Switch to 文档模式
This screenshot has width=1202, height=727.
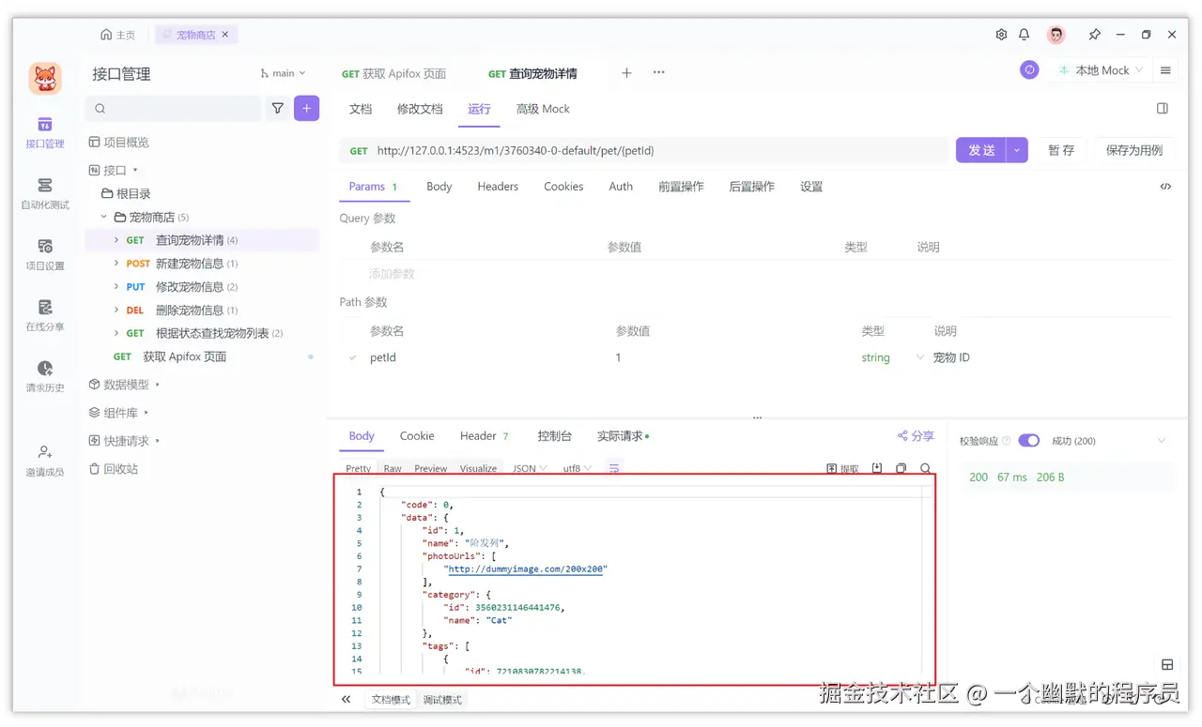391,700
